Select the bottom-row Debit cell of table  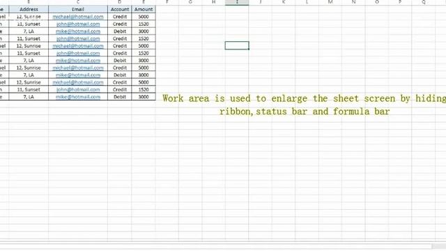(x=119, y=97)
